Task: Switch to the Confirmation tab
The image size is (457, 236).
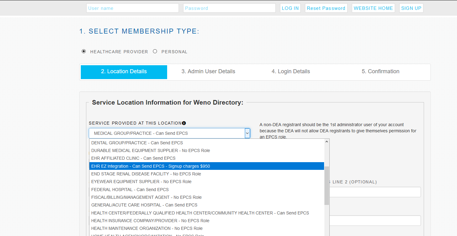Action: tap(381, 71)
